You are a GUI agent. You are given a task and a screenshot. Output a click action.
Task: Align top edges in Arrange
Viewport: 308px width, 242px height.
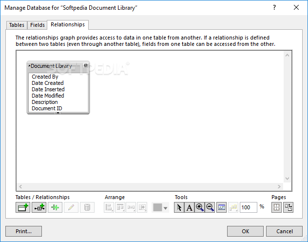120,207
